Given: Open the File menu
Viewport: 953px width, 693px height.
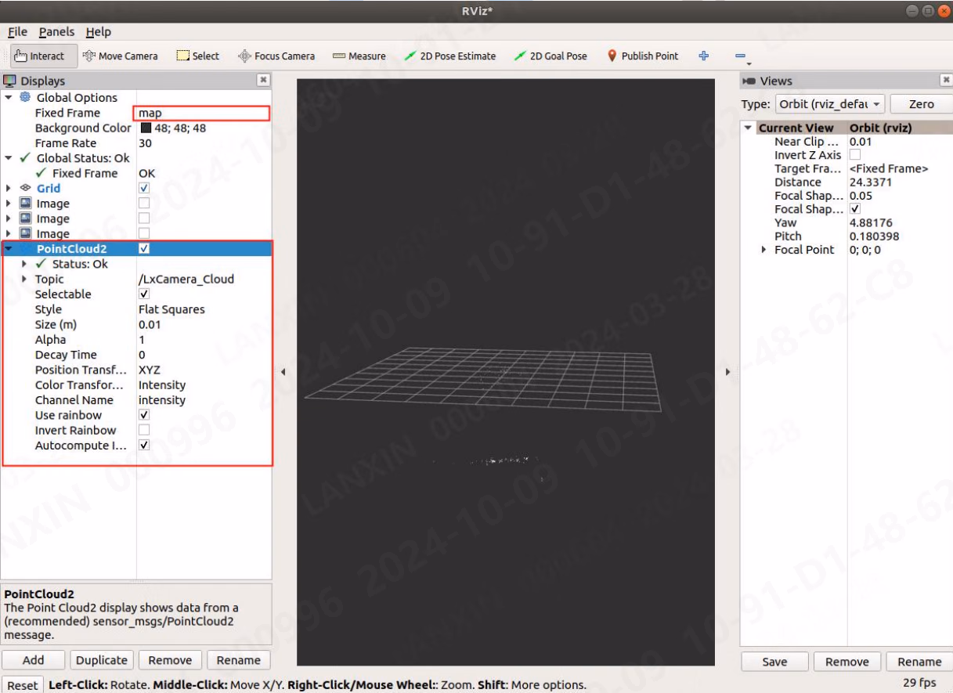Looking at the screenshot, I should click(17, 31).
